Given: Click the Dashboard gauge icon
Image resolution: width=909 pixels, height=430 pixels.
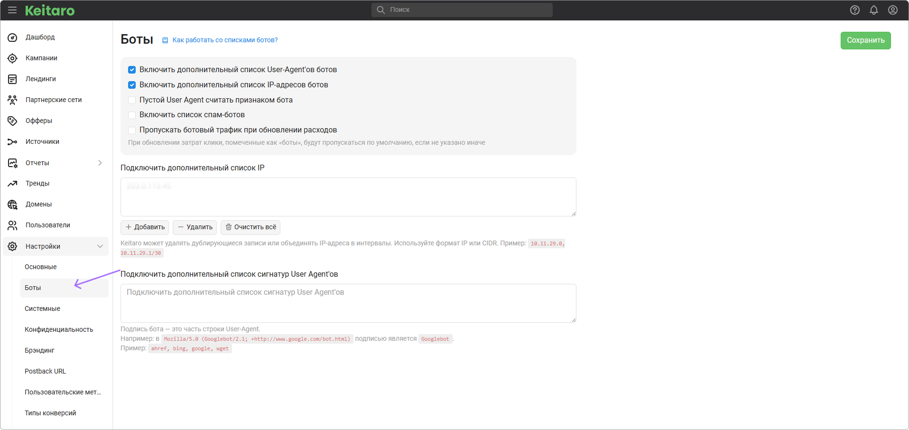Looking at the screenshot, I should coord(13,37).
